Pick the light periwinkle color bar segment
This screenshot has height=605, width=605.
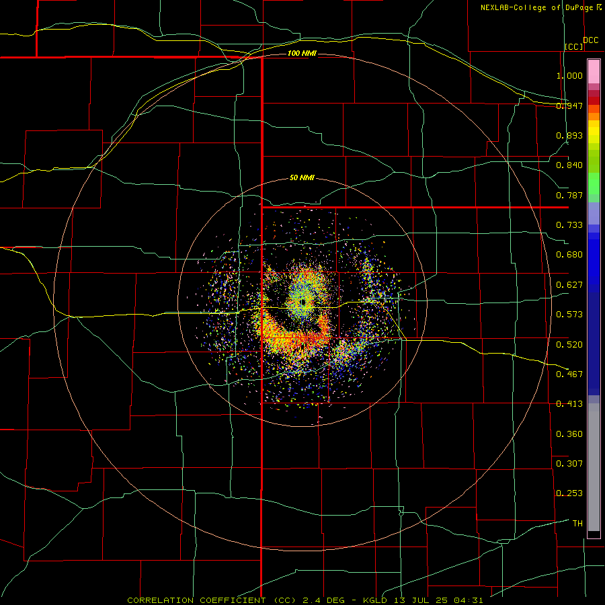[594, 213]
